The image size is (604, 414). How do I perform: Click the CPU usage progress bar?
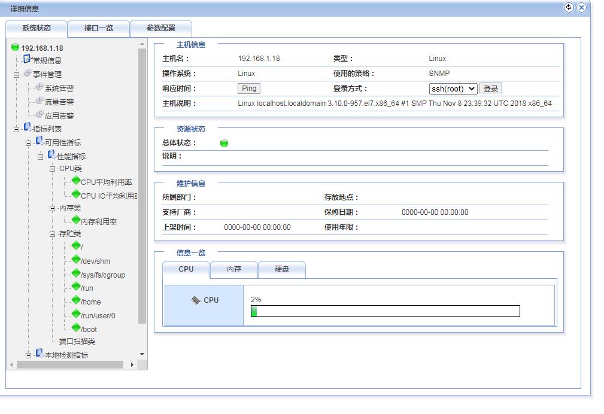(385, 311)
